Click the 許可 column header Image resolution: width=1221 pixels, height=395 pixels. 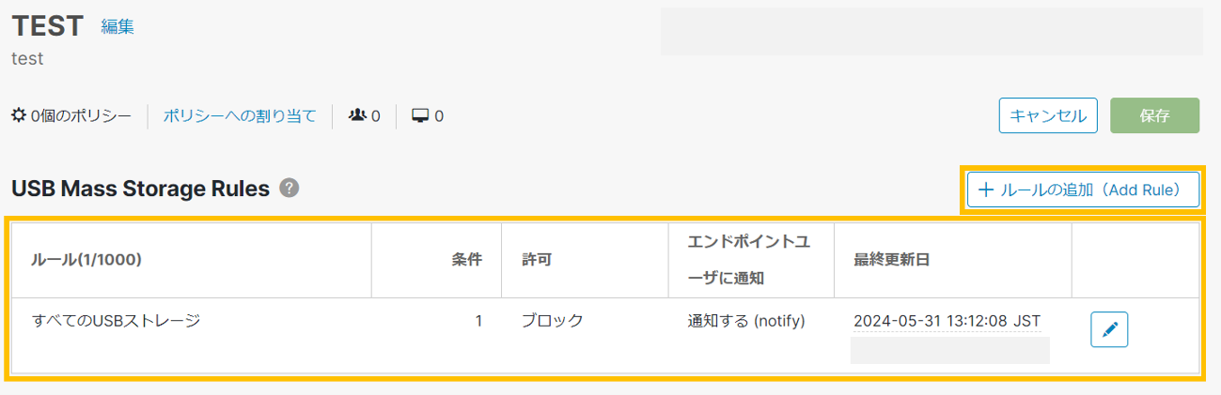[537, 260]
